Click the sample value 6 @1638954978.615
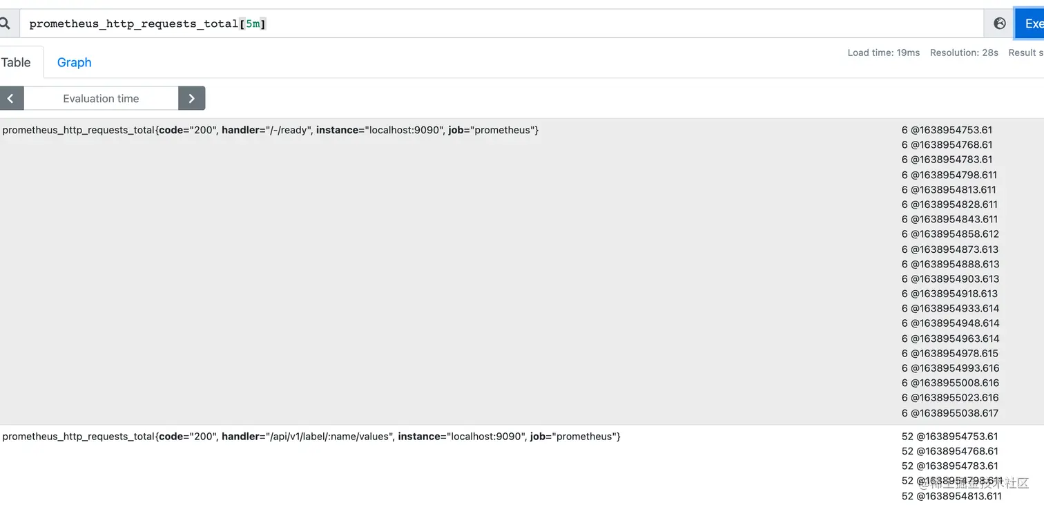 (x=950, y=354)
